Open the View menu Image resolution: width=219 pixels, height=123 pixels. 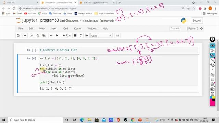pos(42,29)
